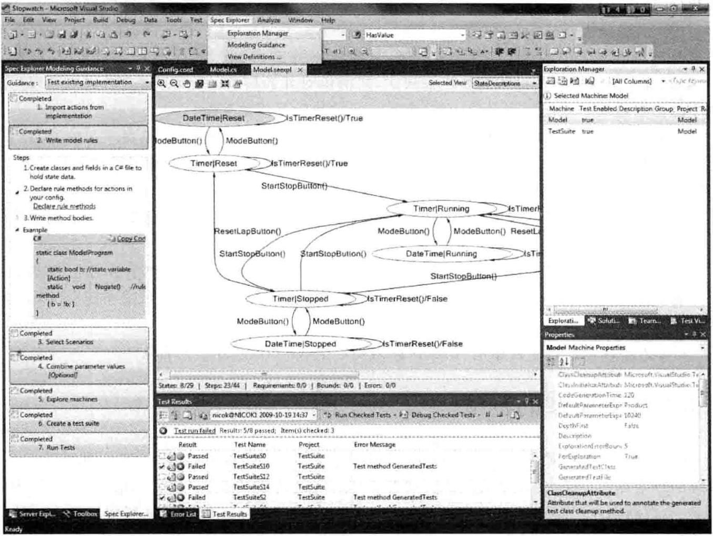713x536 pixels.
Task: Click the Exploration Manager horizontal scrollbar
Action: click(625, 310)
